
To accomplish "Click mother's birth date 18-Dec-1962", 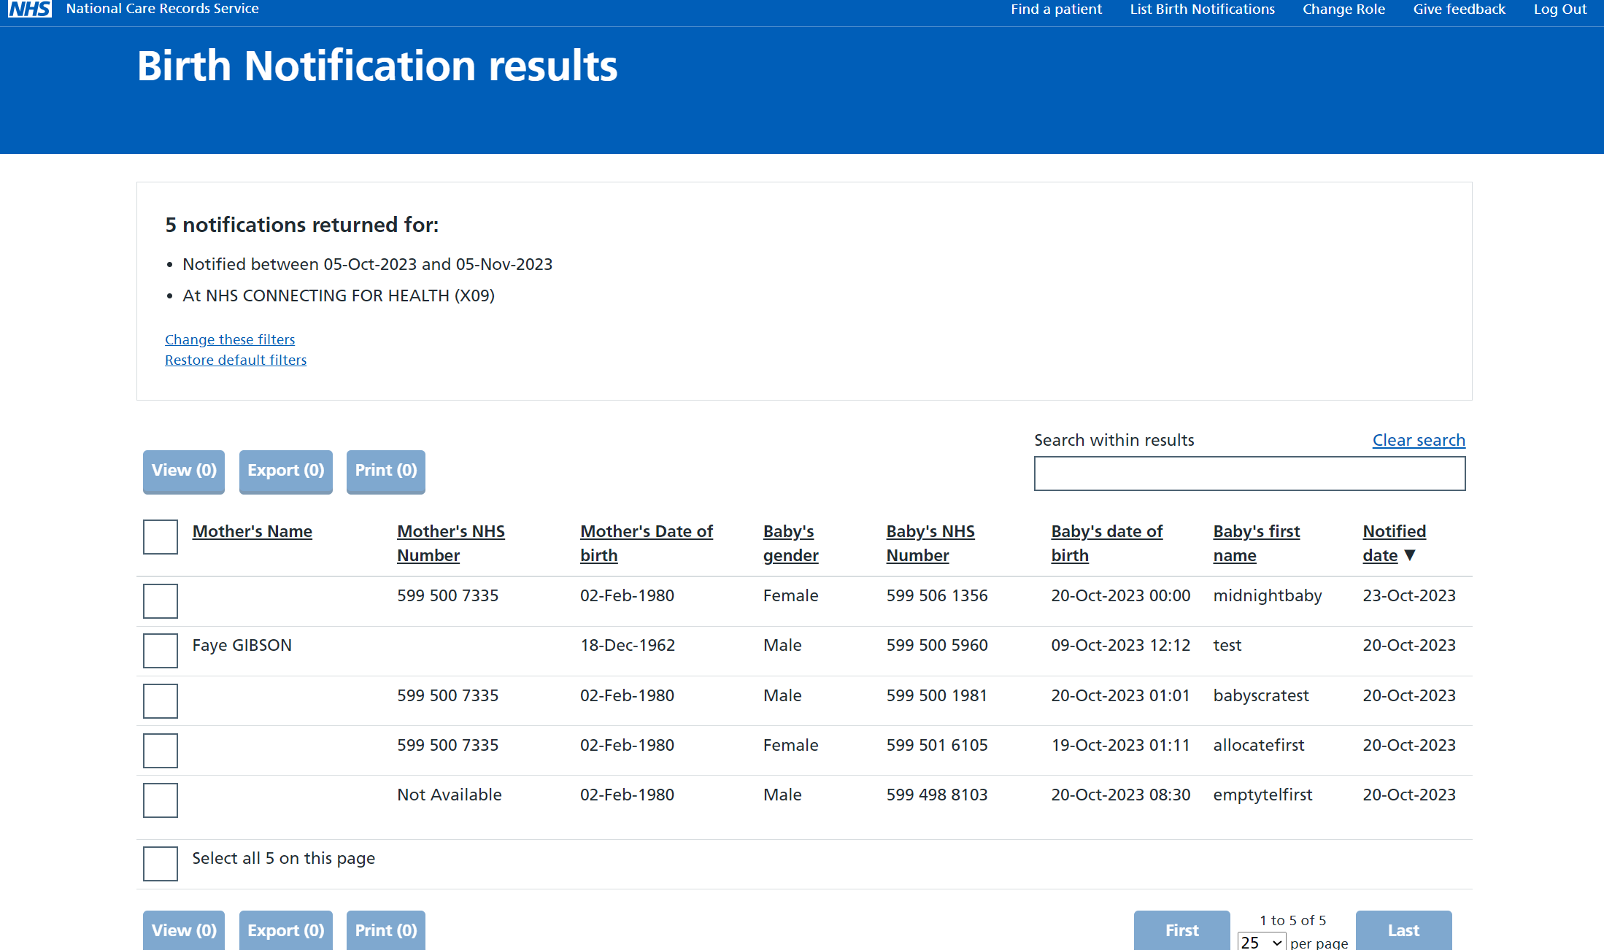I will coord(628,645).
